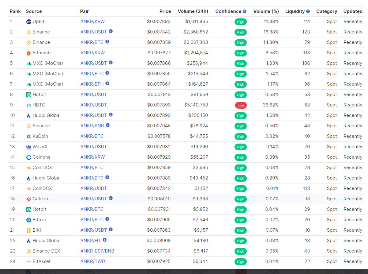Select the HBTC volume value $5,140,758

click(196, 105)
